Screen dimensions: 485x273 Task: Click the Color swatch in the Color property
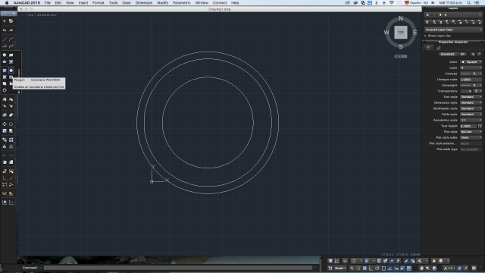[463, 62]
